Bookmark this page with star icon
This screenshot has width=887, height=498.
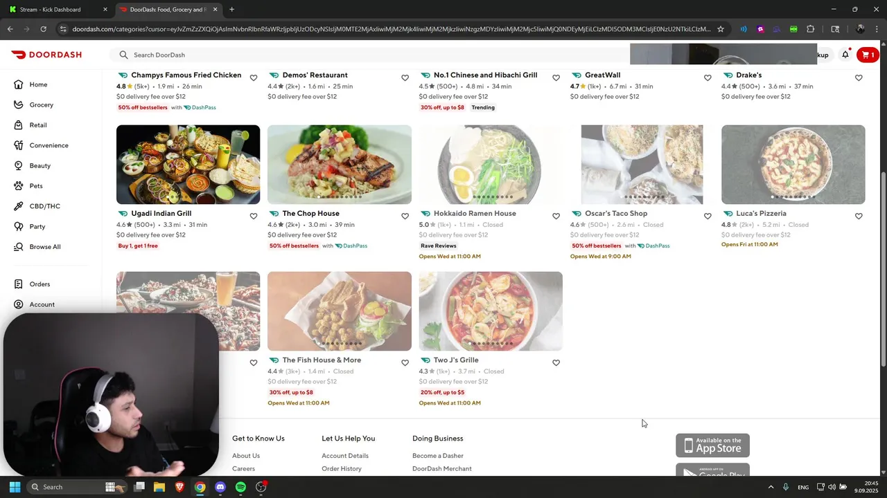pos(721,29)
